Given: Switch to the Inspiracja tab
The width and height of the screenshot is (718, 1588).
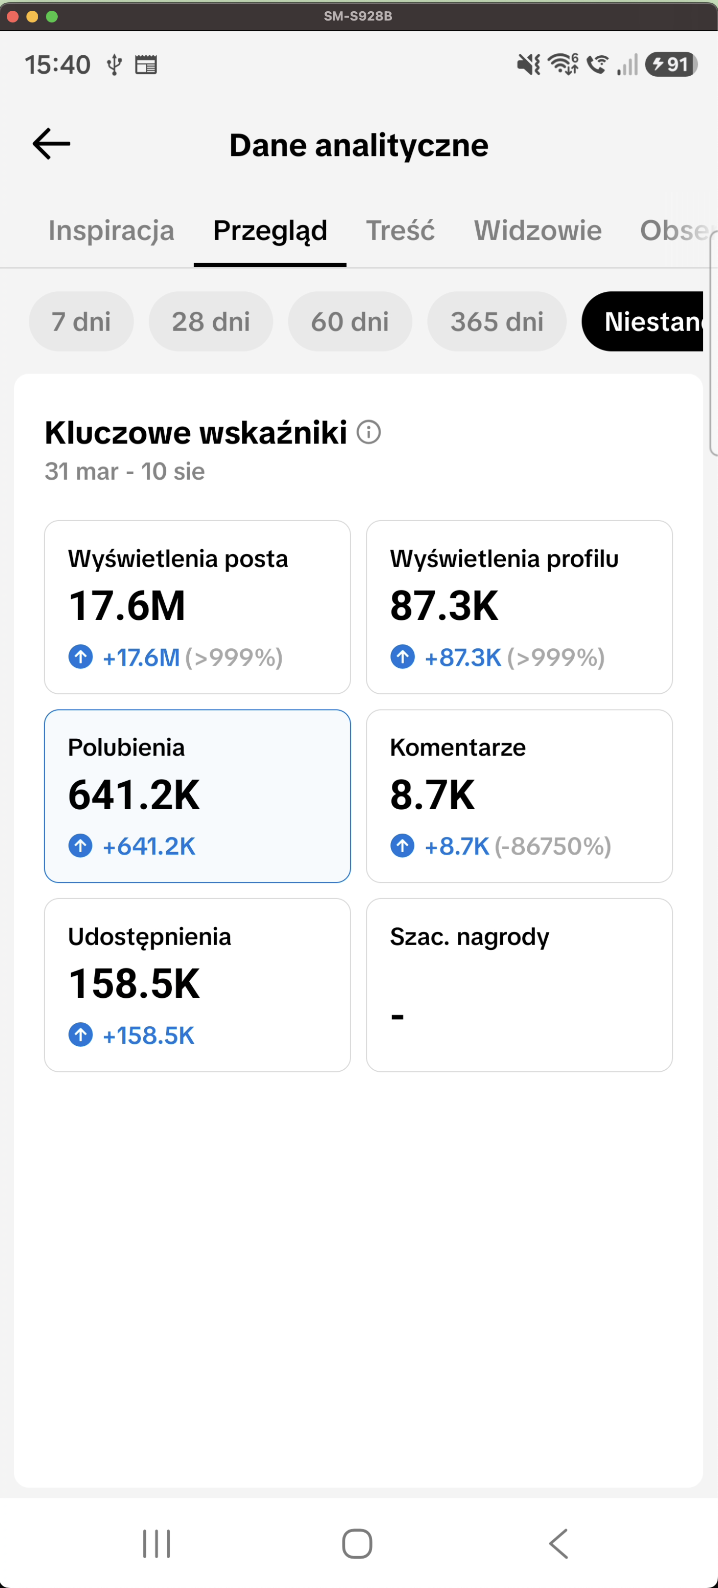Looking at the screenshot, I should click(112, 231).
